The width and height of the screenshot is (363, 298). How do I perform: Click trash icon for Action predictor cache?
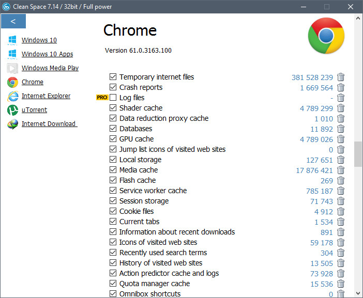pos(341,273)
